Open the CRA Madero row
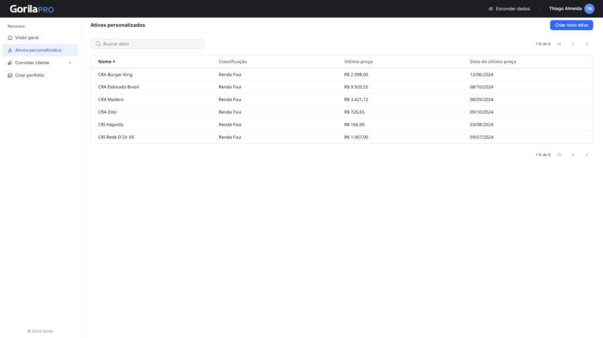Screen dimensions: 603x338 (342, 99)
